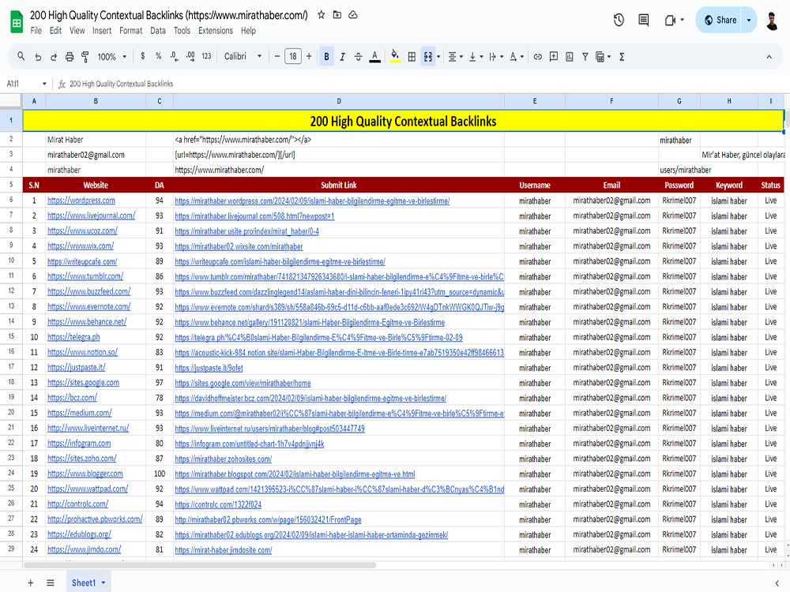
Task: Click the Sheets home logo icon
Action: click(x=17, y=21)
